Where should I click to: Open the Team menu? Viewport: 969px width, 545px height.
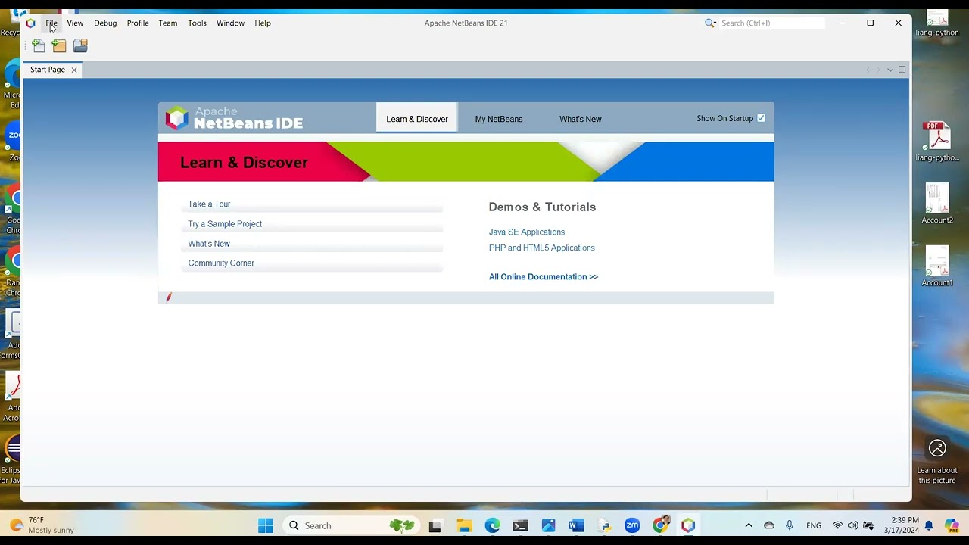(168, 23)
